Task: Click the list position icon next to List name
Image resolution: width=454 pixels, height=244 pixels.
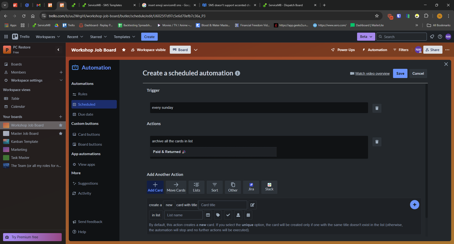Action: [208, 215]
